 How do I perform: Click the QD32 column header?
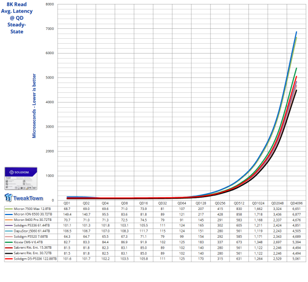162,203
